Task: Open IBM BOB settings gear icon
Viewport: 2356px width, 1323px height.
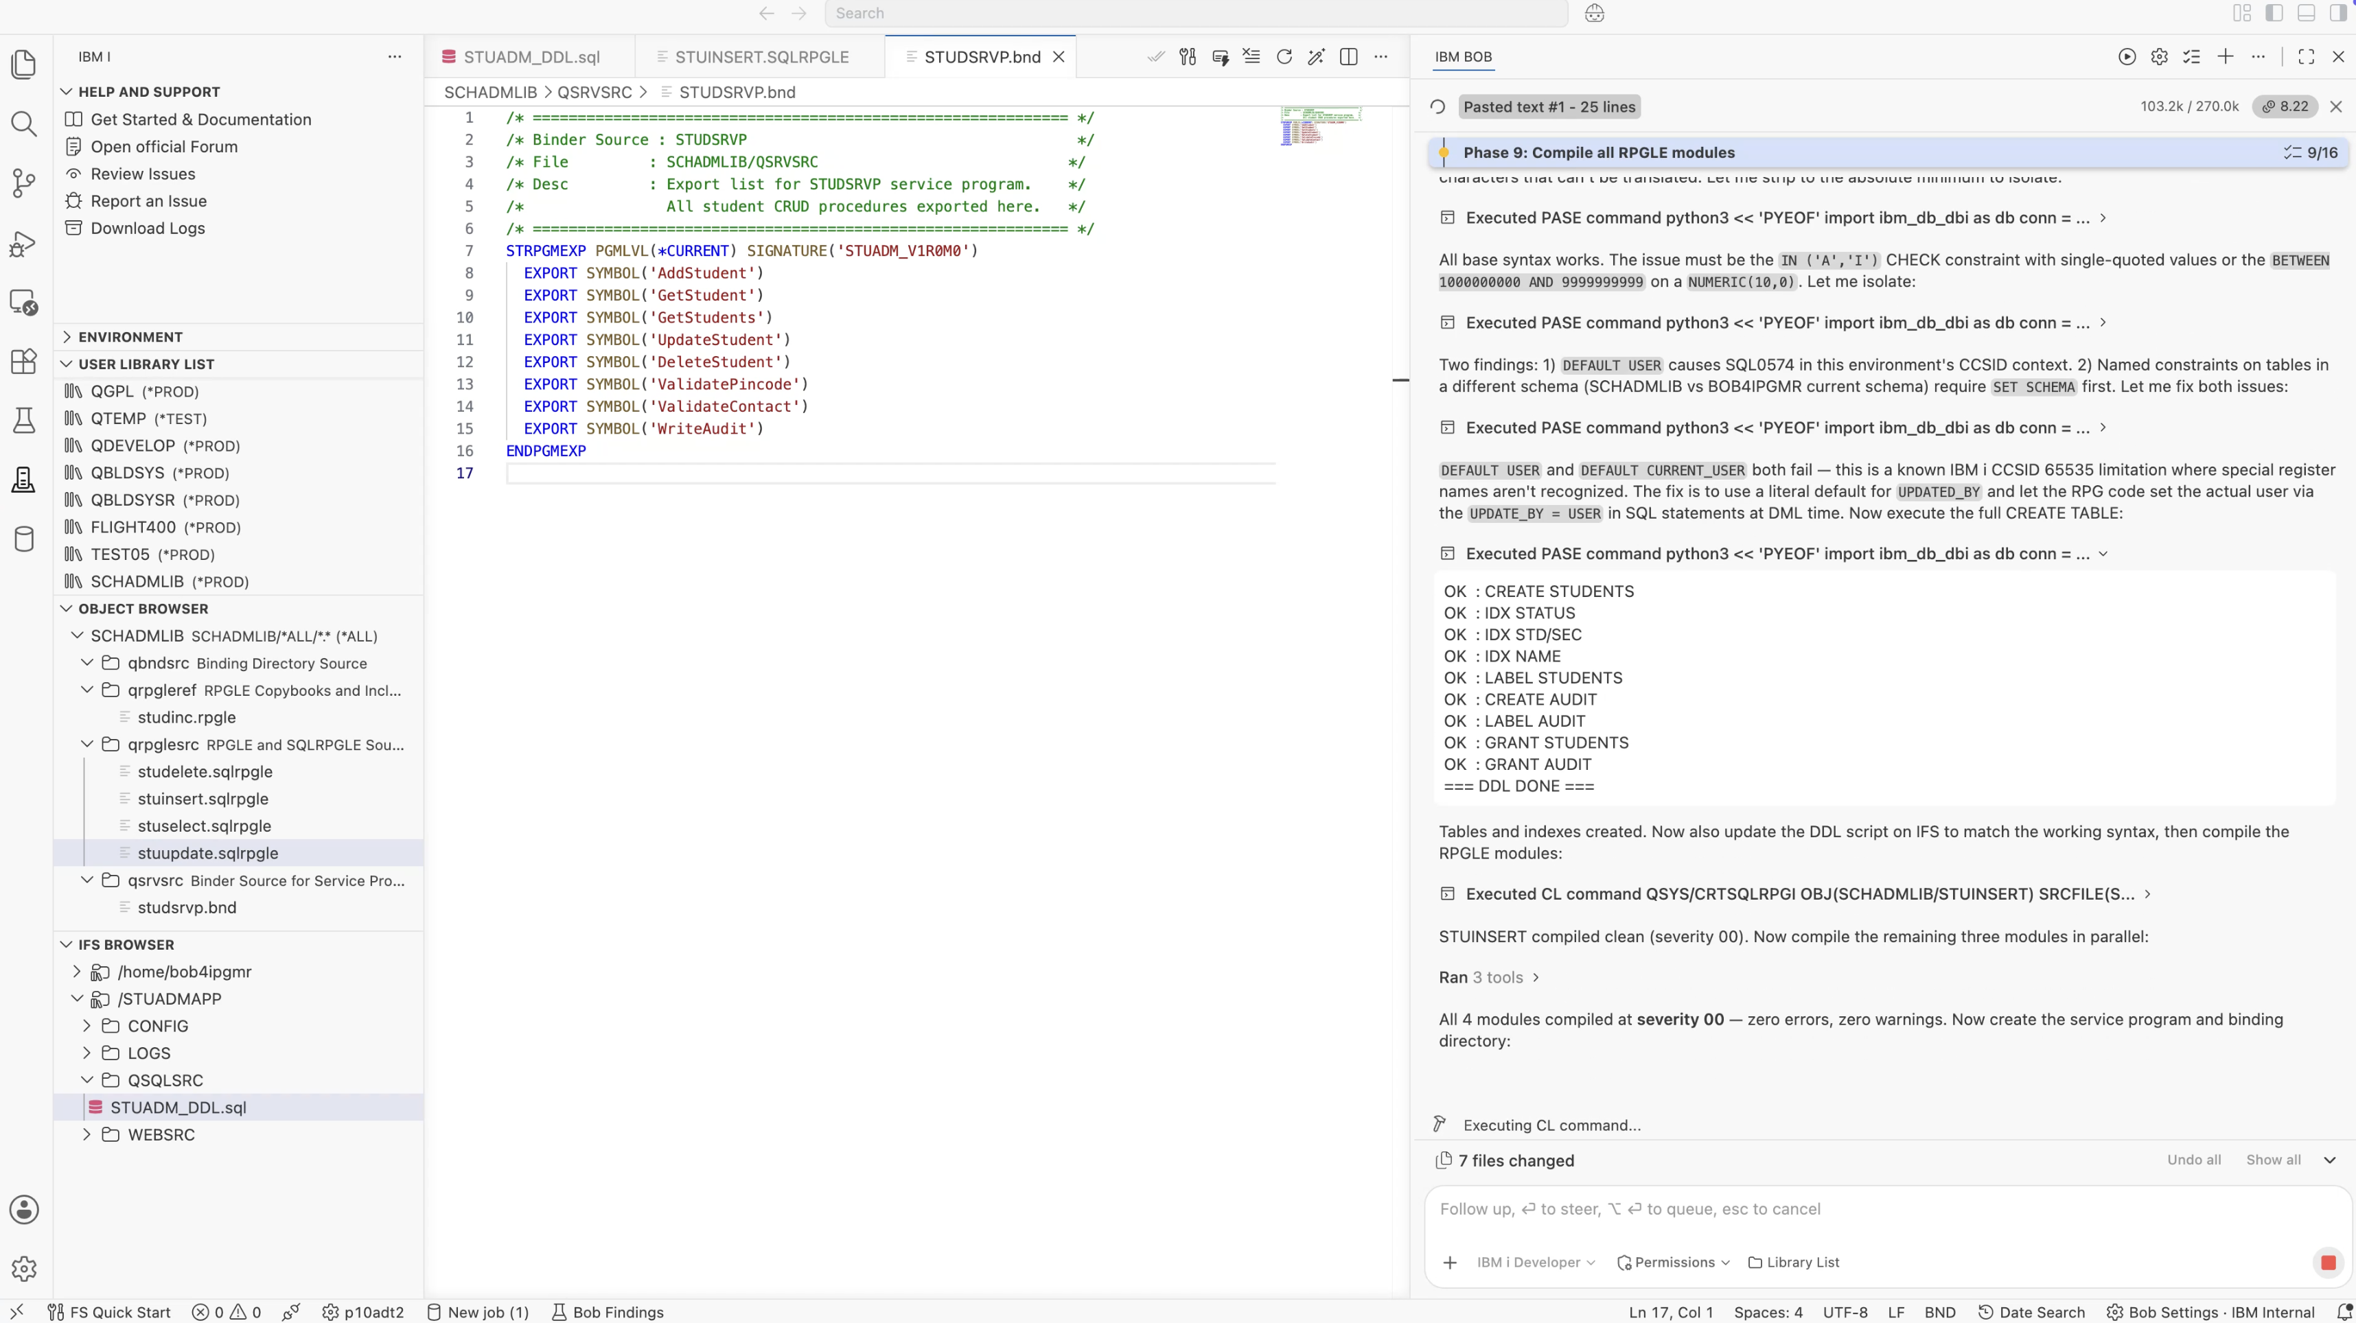Action: [x=2160, y=57]
